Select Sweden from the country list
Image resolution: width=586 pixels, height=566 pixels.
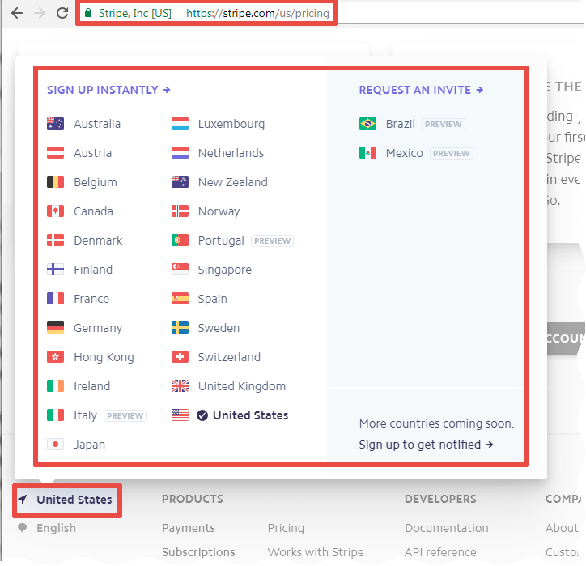point(219,328)
